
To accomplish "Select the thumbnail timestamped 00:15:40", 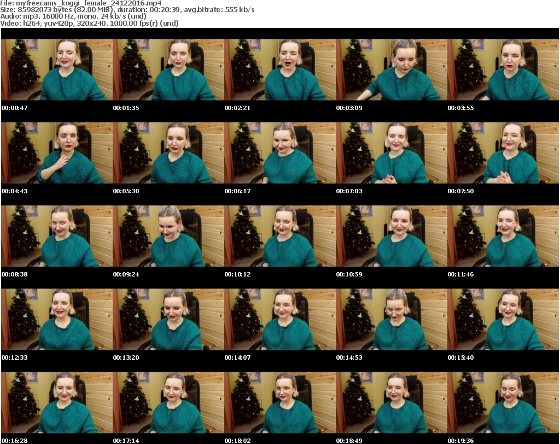I will (x=503, y=319).
